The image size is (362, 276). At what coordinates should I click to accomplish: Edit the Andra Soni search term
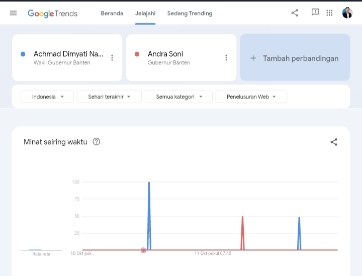click(165, 54)
